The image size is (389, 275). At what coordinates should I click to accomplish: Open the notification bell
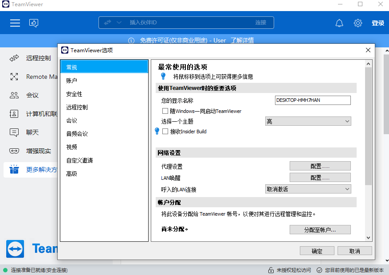(x=339, y=23)
